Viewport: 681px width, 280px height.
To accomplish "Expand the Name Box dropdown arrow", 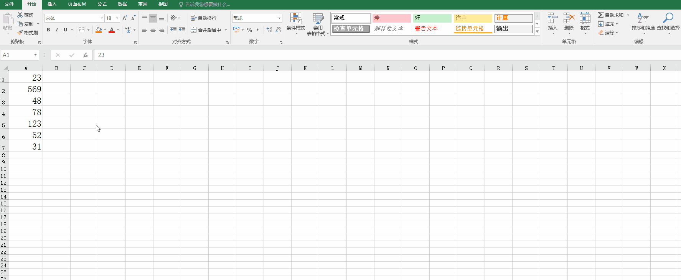I will 35,55.
